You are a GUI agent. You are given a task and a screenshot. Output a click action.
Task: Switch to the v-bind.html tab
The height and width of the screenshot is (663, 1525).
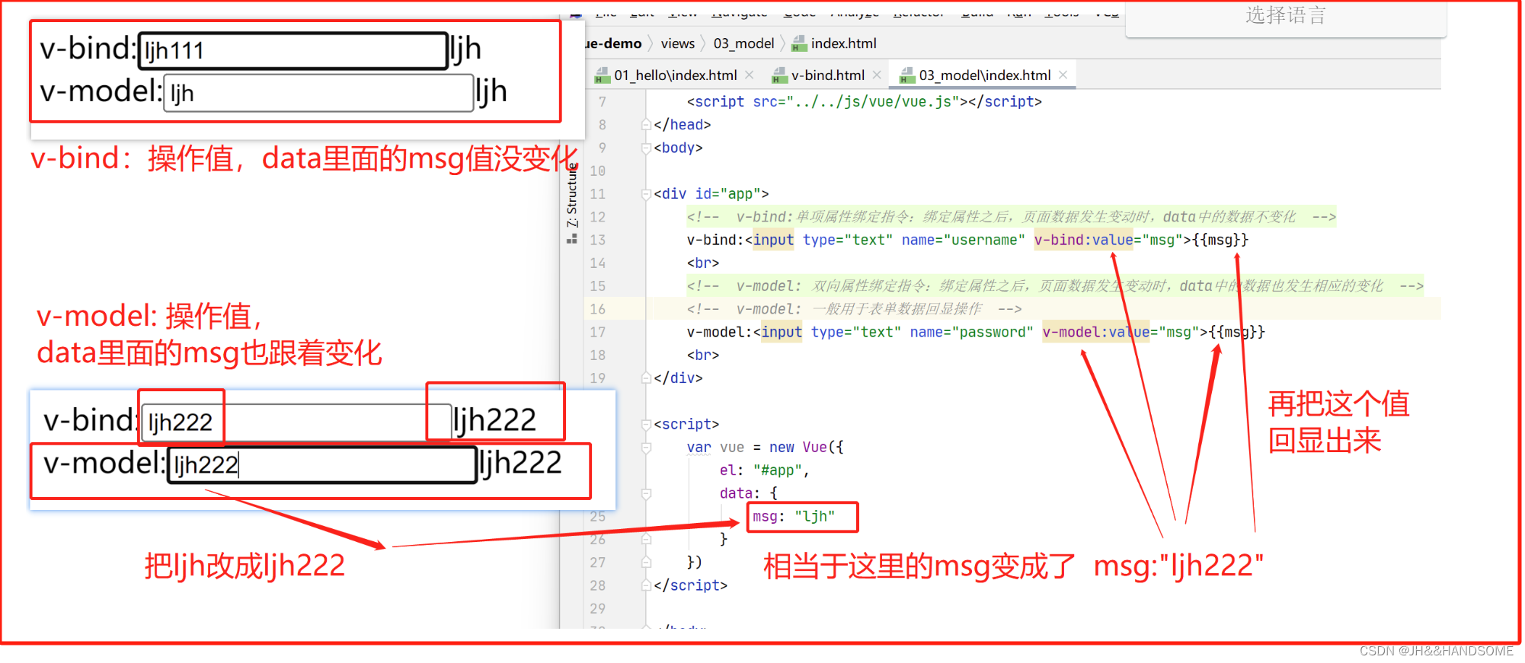[x=827, y=75]
